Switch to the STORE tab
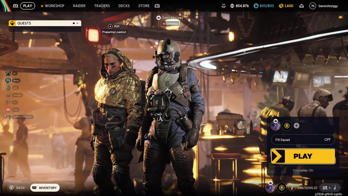The image size is (348, 196). click(144, 6)
